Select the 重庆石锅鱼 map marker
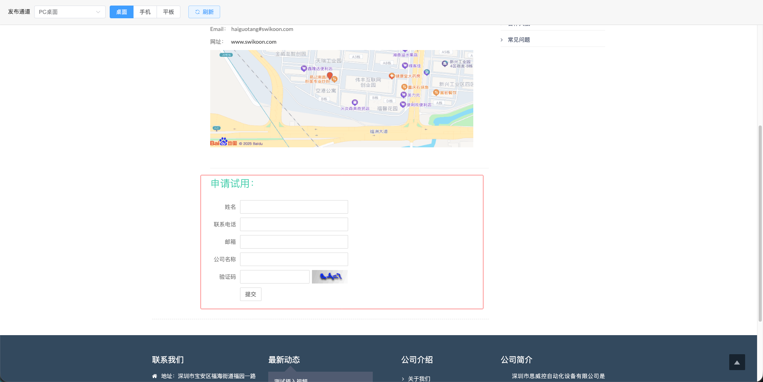Screen dimensions: 763x382 click(x=404, y=87)
